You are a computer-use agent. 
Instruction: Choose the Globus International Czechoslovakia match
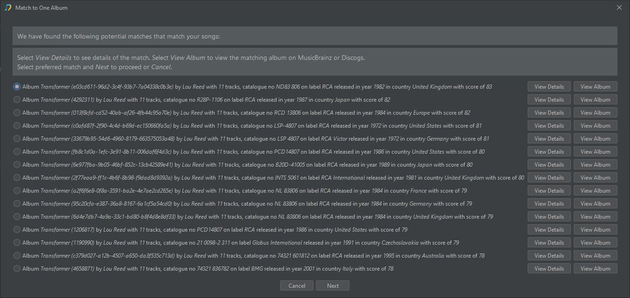click(17, 243)
